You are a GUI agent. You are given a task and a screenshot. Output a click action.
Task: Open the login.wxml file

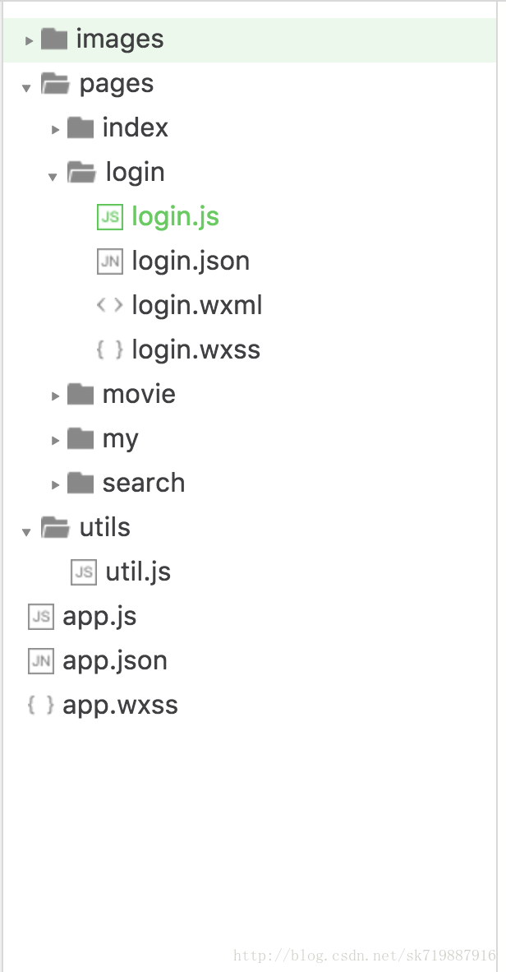point(197,306)
